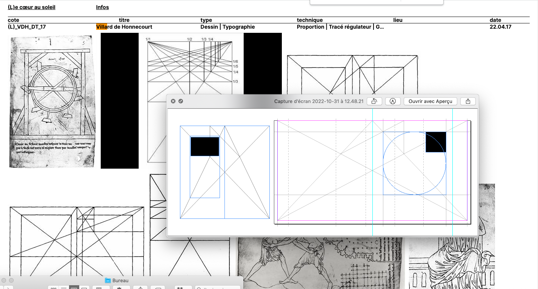Image resolution: width=538 pixels, height=289 pixels.
Task: Switch Finder to icon view
Action: 54,288
